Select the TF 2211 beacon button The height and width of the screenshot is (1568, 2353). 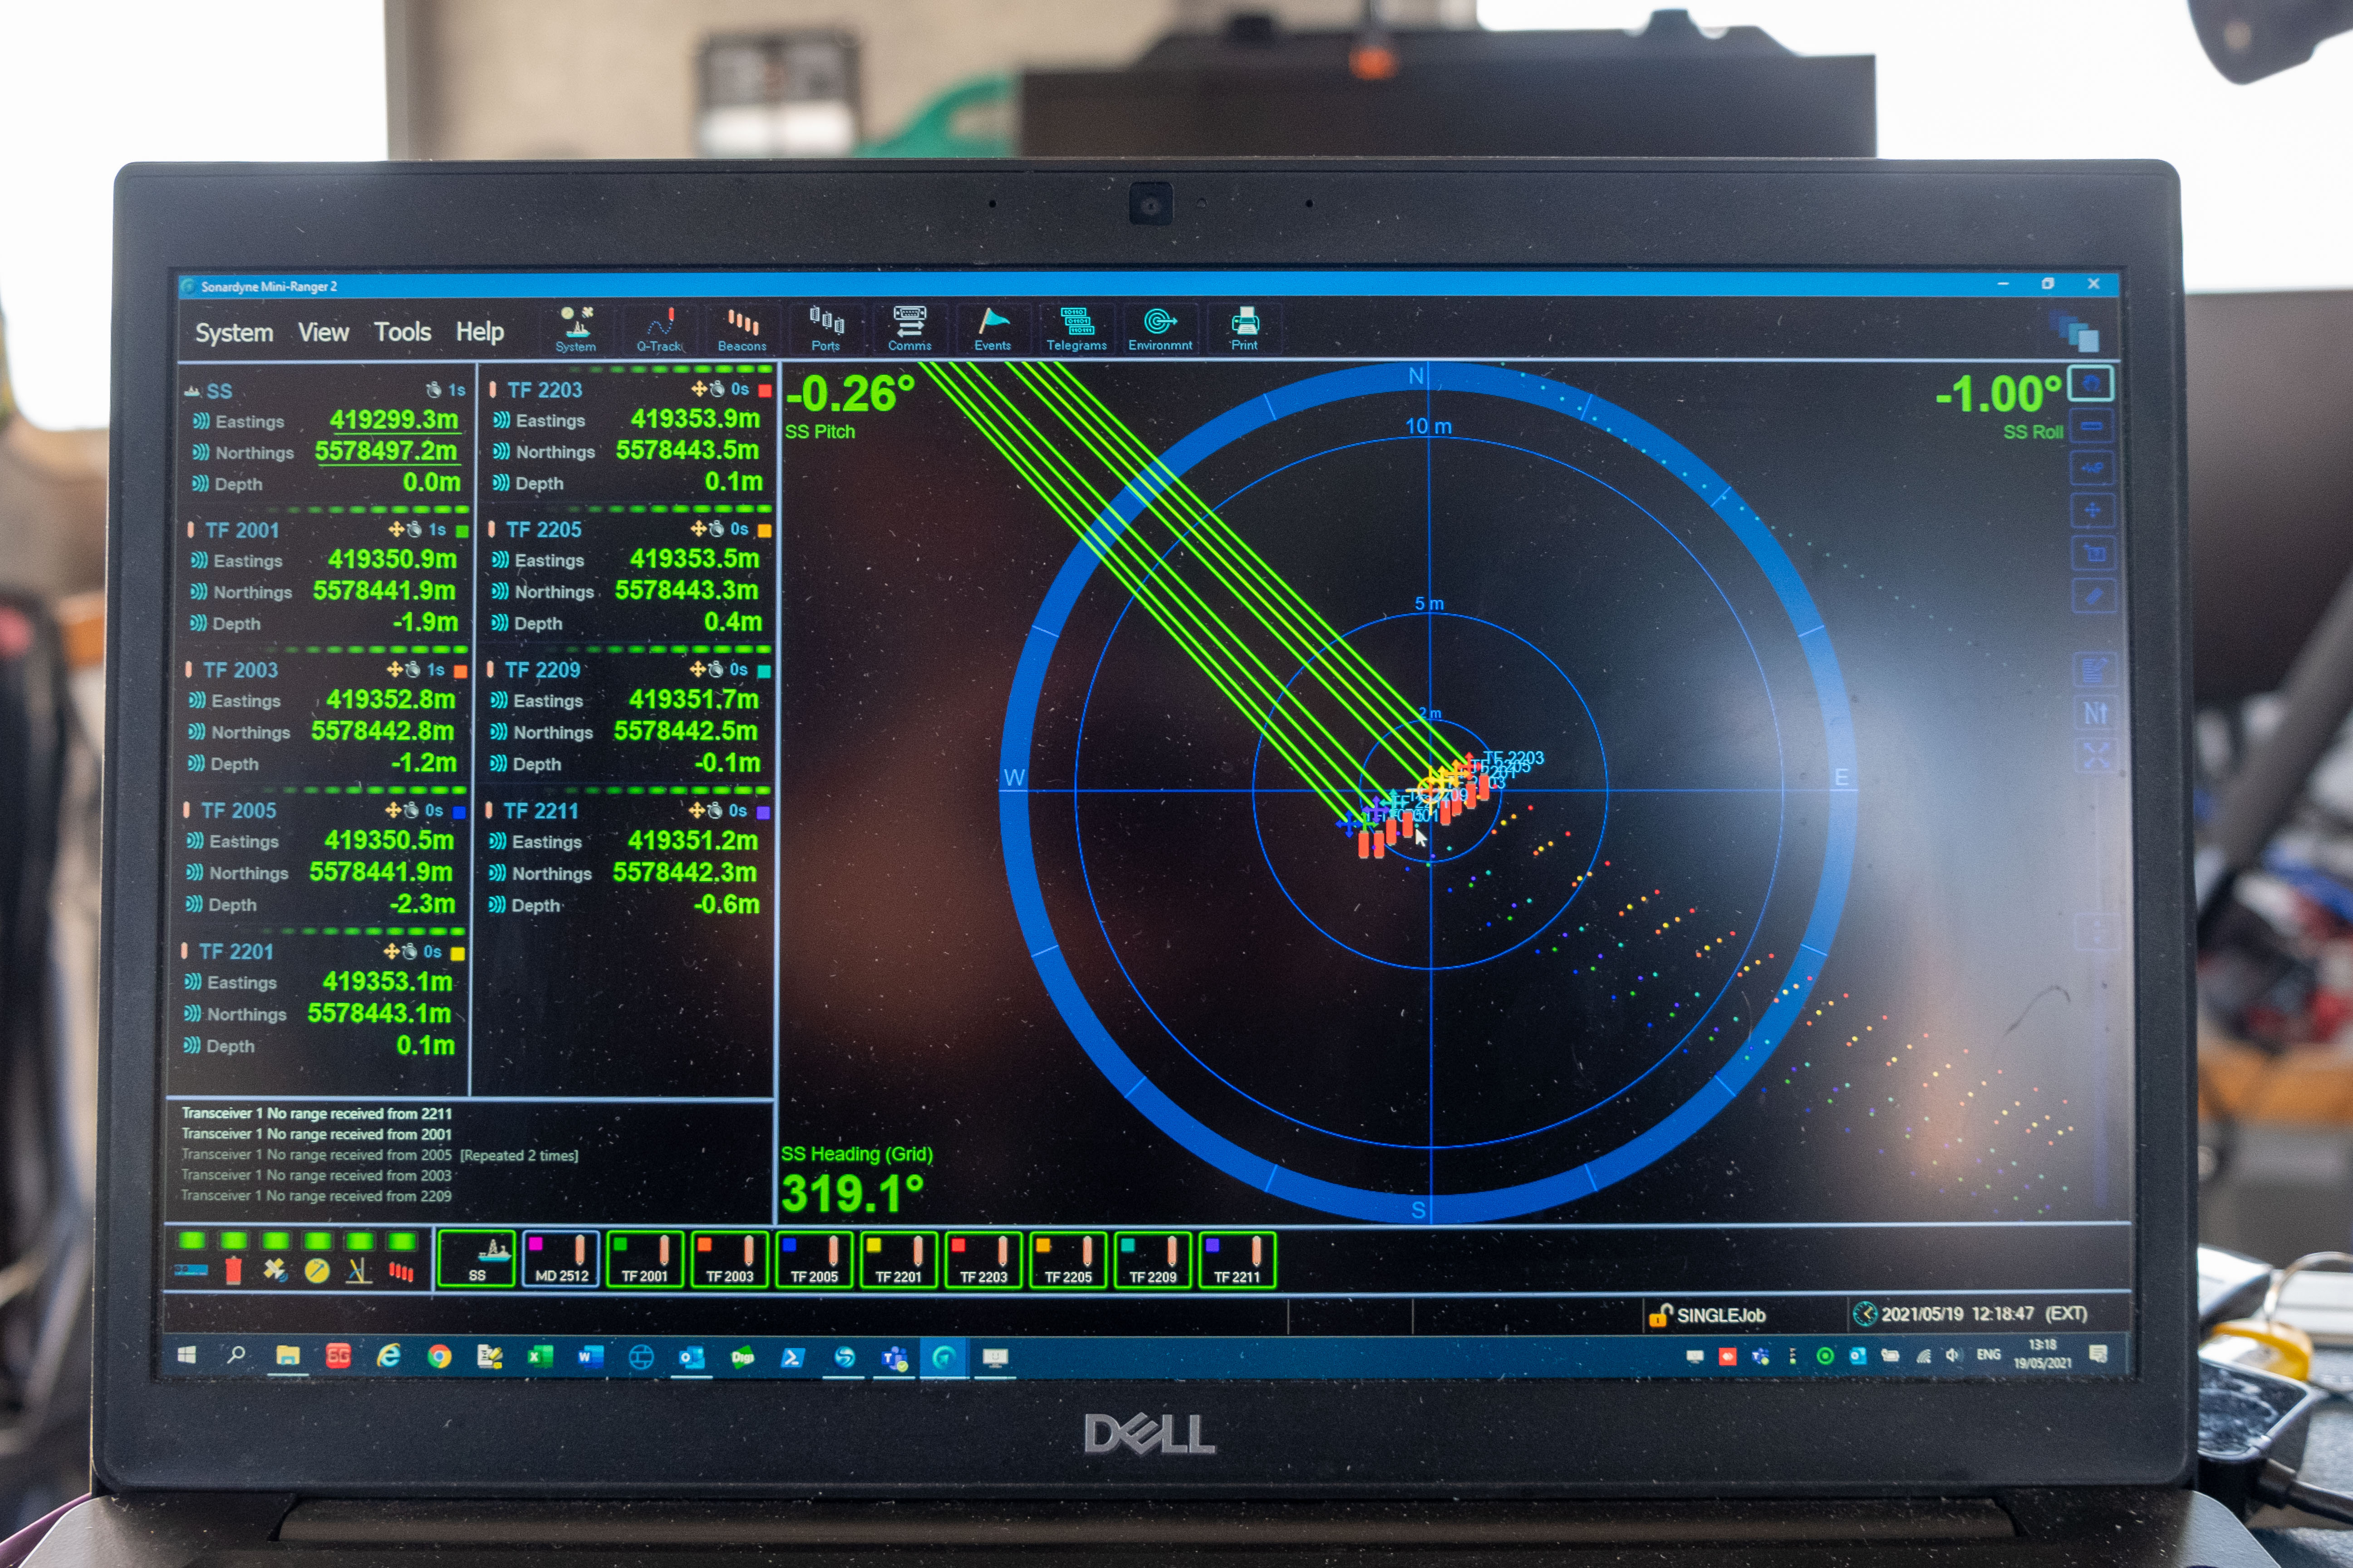click(1238, 1259)
